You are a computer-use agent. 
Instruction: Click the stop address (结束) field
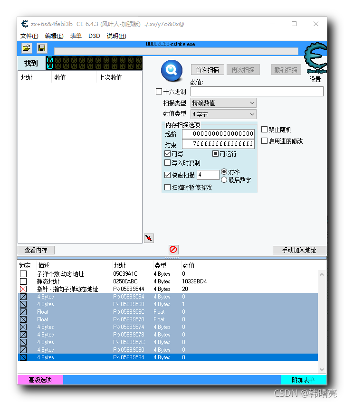click(218, 144)
